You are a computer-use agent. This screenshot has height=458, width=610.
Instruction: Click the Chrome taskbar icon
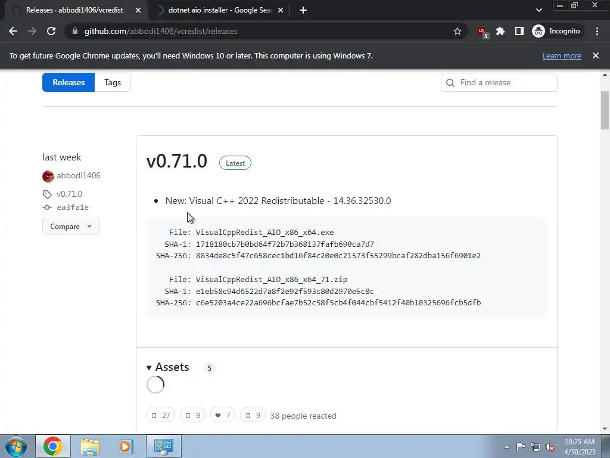53,446
